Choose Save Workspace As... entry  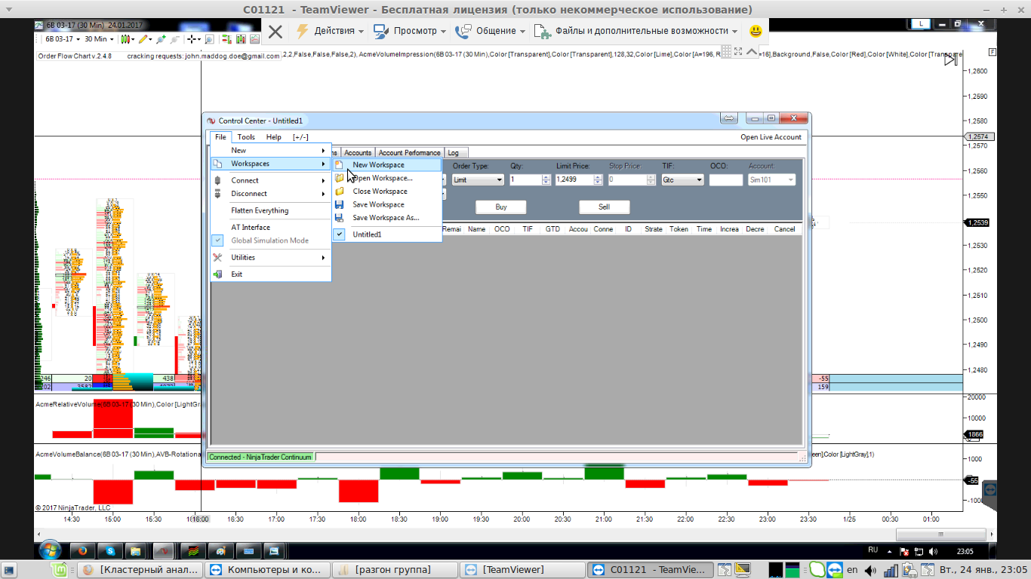387,218
